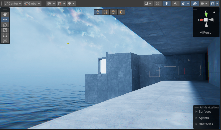Click the tools overlay drag handle
The height and width of the screenshot is (130, 221).
pos(5,9)
